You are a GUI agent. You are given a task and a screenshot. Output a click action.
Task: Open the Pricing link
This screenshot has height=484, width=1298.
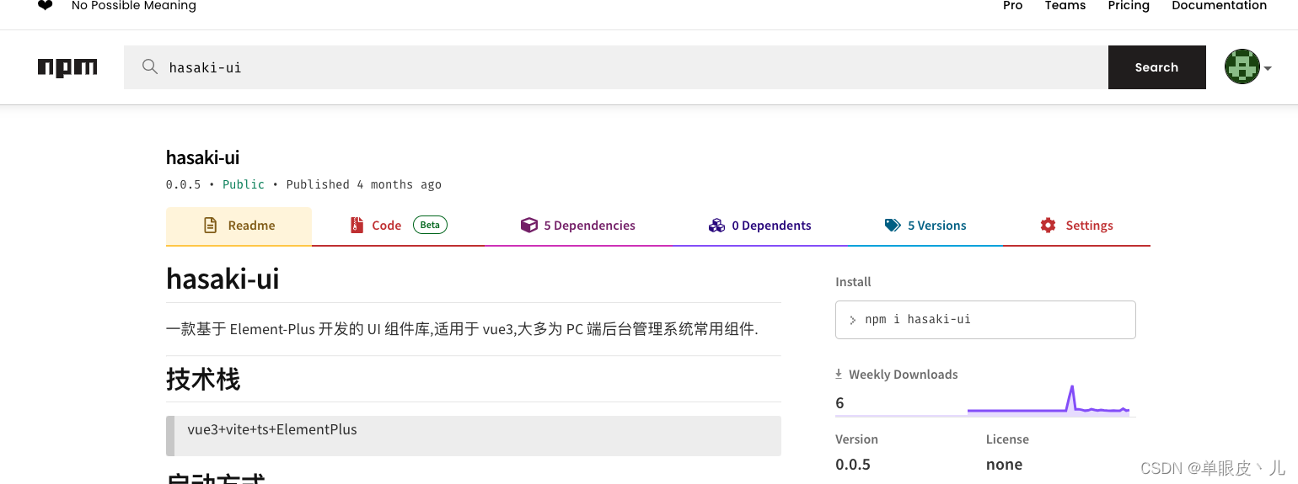tap(1129, 6)
